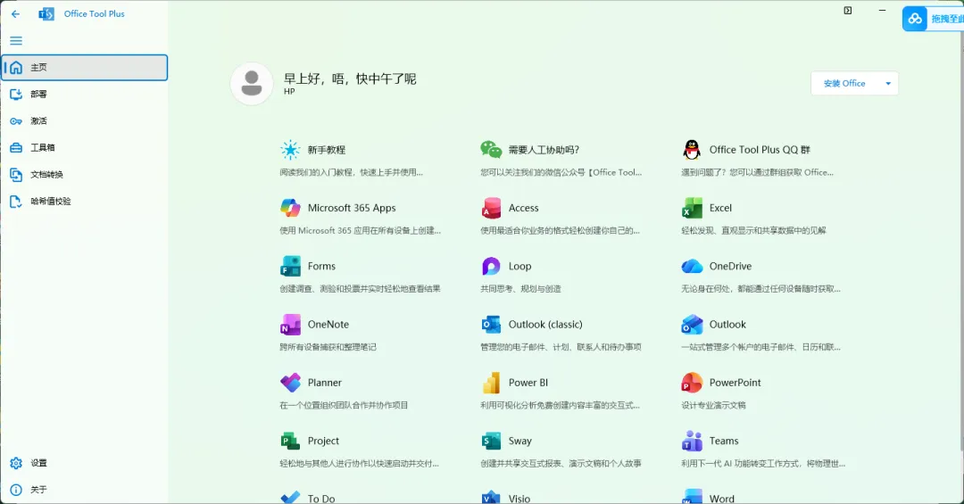Click the Project title text
The width and height of the screenshot is (964, 504).
point(323,441)
